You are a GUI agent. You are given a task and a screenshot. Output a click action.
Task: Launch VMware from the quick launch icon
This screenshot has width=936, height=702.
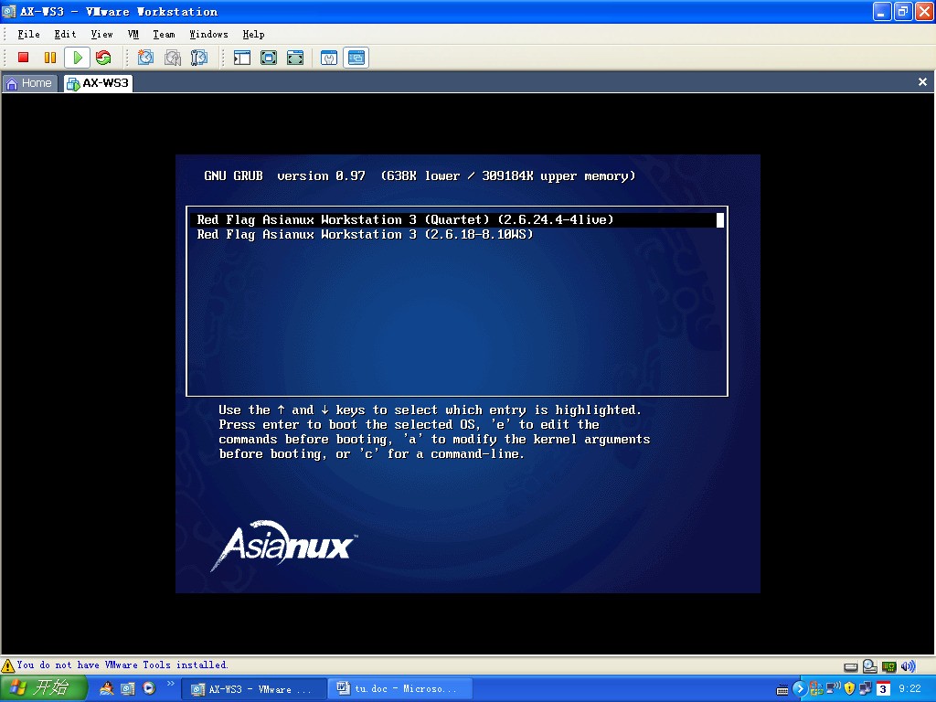click(x=128, y=688)
